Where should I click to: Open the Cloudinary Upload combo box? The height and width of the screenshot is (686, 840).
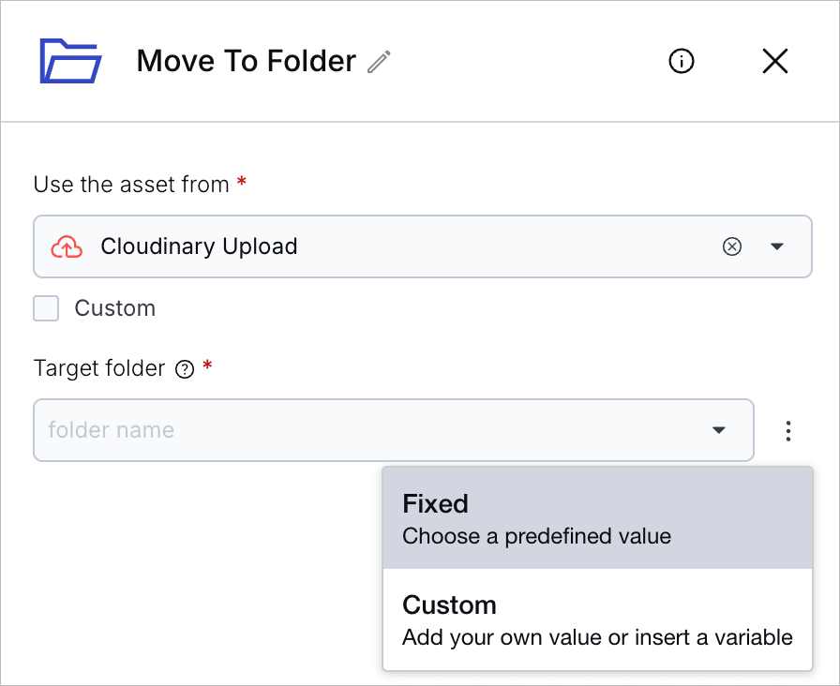[x=423, y=246]
